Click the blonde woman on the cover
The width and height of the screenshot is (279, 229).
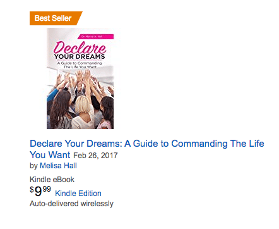83,112
